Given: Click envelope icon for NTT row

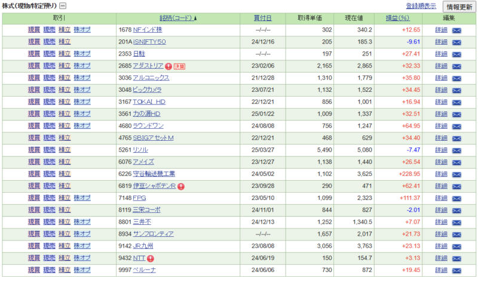Looking at the screenshot, I should 456,259.
